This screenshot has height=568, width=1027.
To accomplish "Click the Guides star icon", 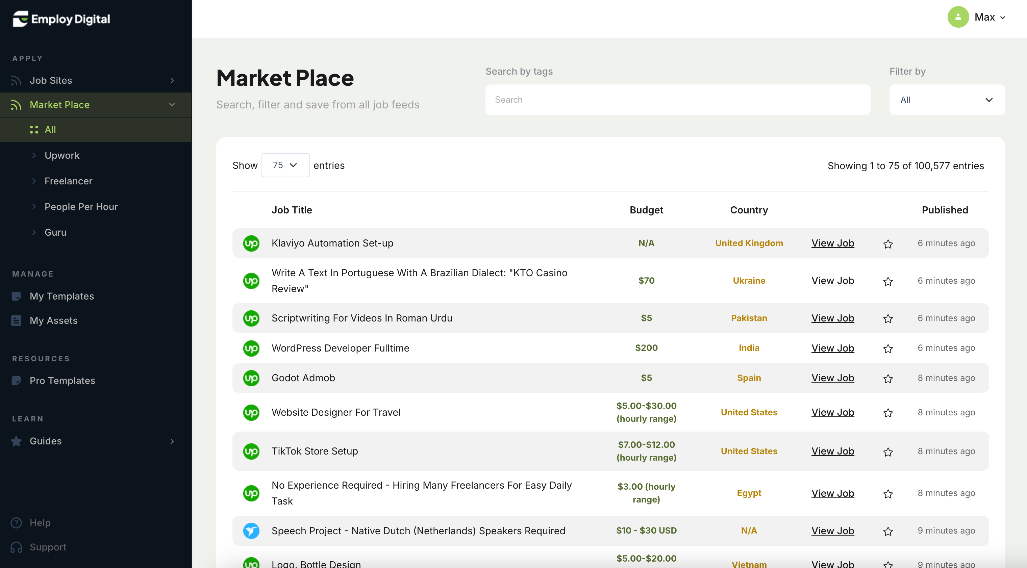I will tap(16, 441).
